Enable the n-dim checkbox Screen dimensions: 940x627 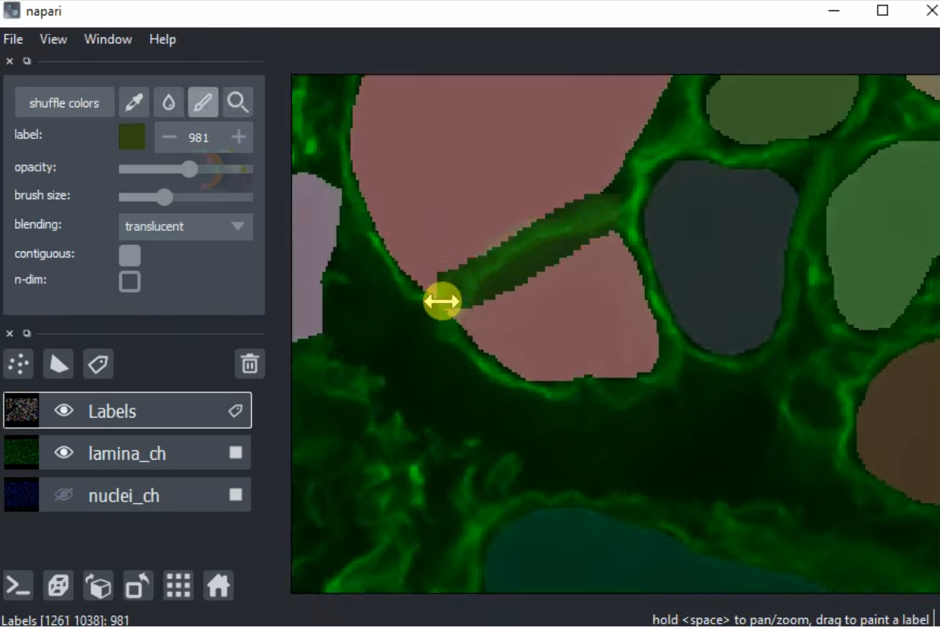[129, 281]
